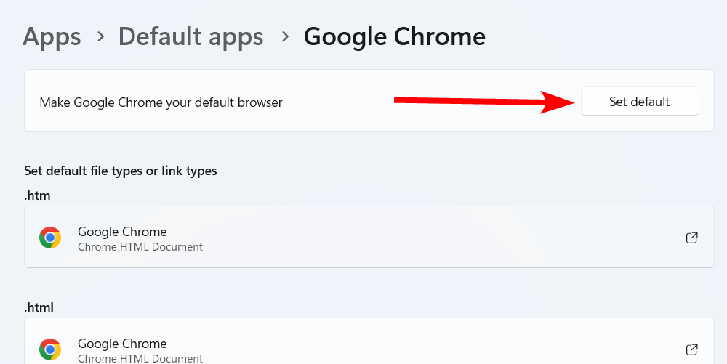Click empty space in the .htm association card

(x=436, y=238)
